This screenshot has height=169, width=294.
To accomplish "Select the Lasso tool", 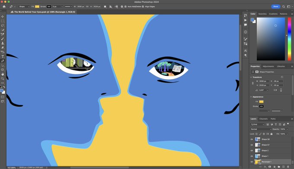I will 3,26.
